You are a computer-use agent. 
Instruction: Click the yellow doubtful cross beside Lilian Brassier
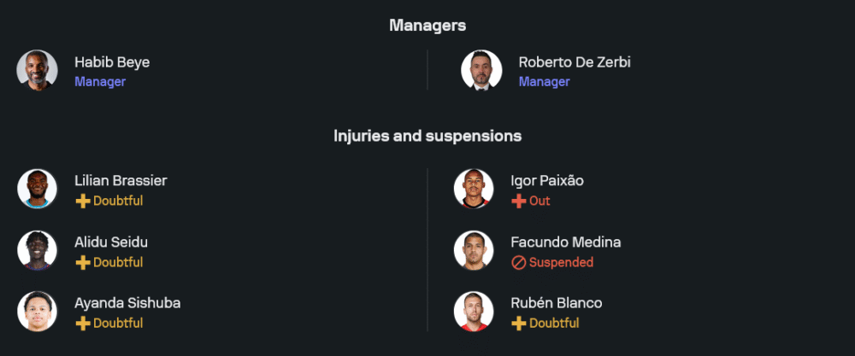pyautogui.click(x=83, y=201)
